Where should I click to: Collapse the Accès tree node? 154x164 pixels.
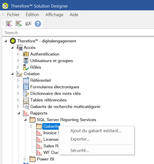point(12,47)
